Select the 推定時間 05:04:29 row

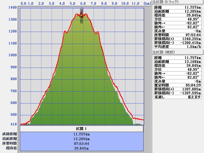pyautogui.click(x=177, y=85)
